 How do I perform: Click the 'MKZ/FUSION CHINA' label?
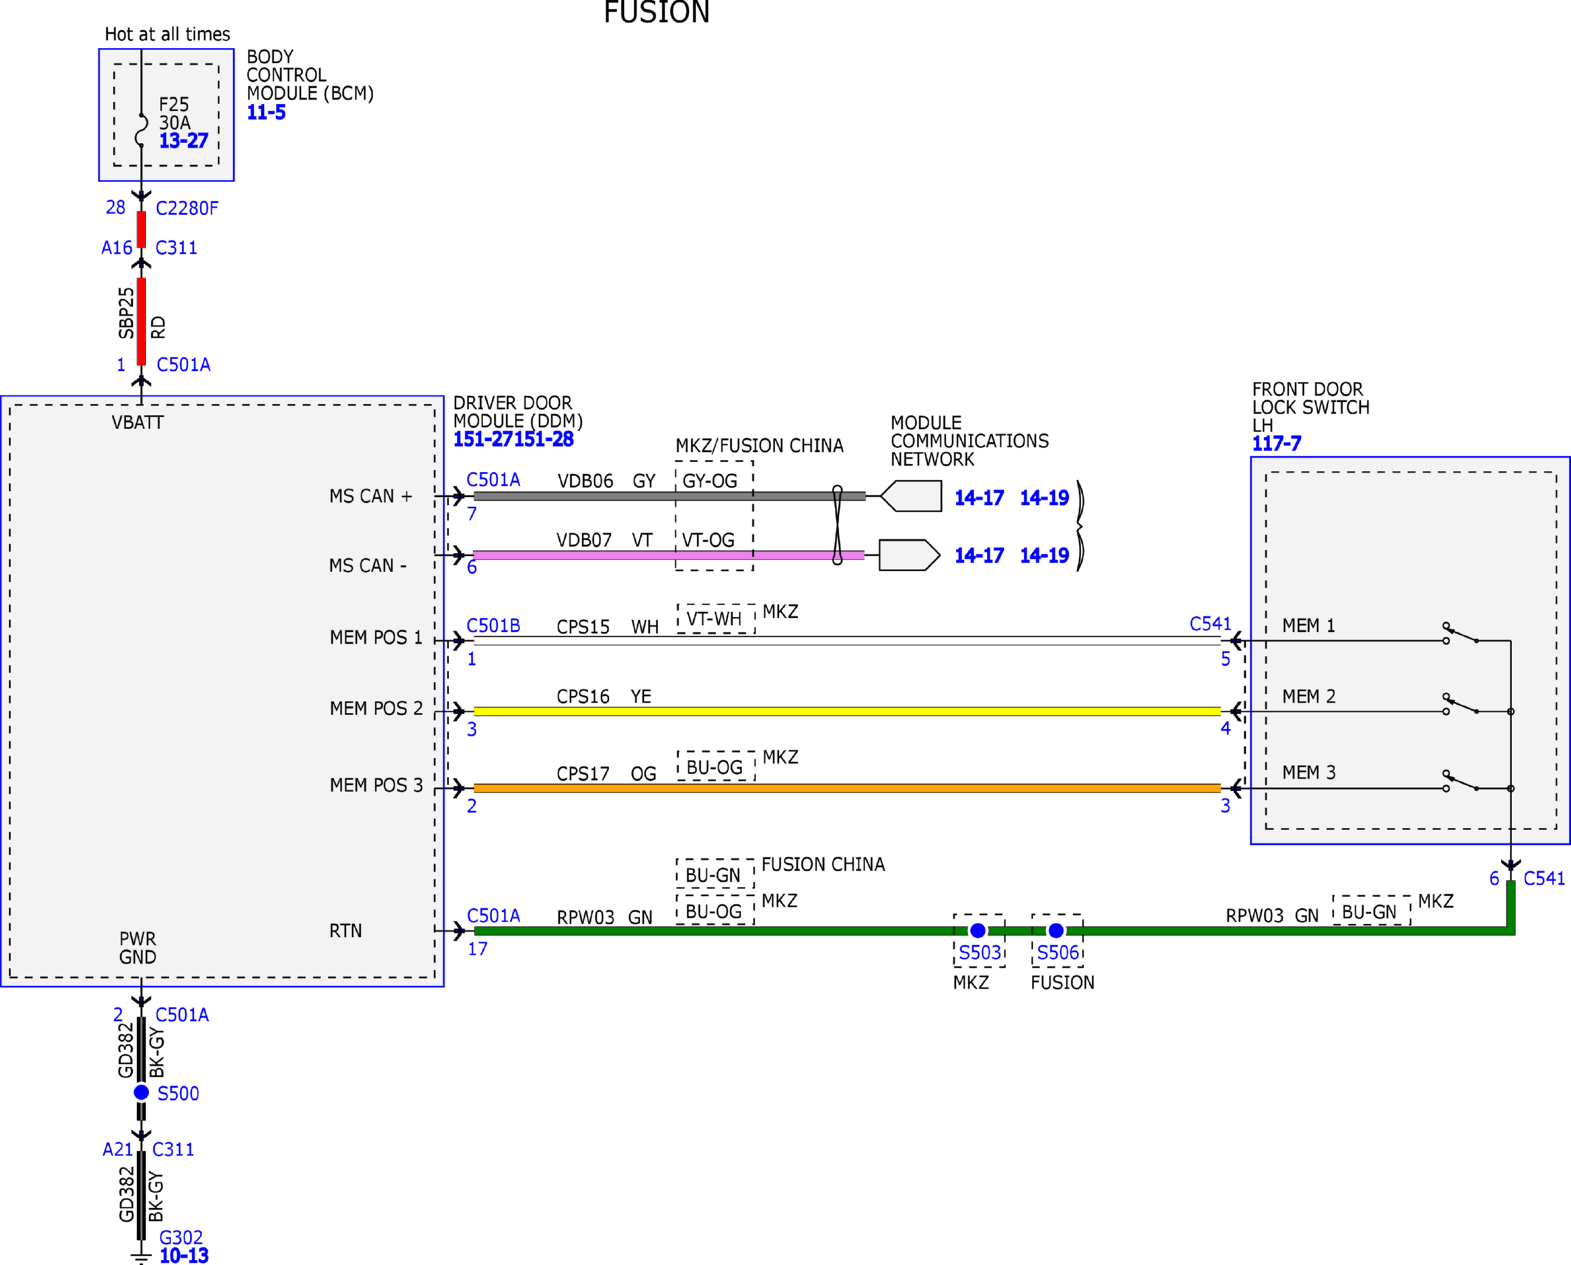tap(759, 446)
